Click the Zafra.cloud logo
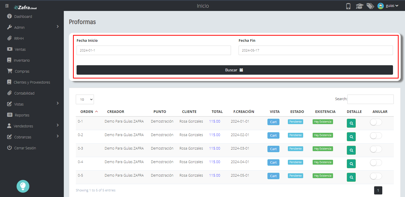Image resolution: width=405 pixels, height=197 pixels. pos(25,7)
